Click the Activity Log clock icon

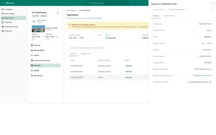(32, 76)
